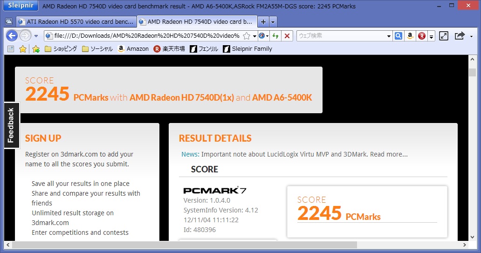Viewport: 481px width, 253px height.
Task: Click the RESULT DETAILS heading
Action: tap(215, 138)
